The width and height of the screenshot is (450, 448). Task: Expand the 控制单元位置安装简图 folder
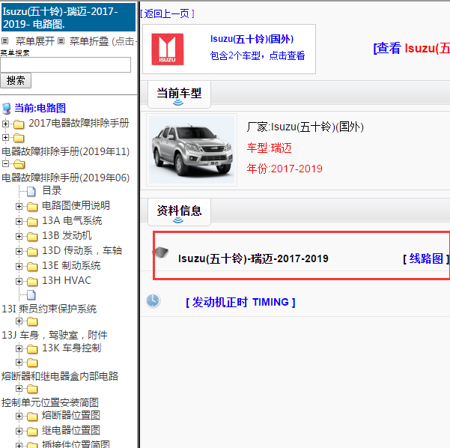pos(19,388)
